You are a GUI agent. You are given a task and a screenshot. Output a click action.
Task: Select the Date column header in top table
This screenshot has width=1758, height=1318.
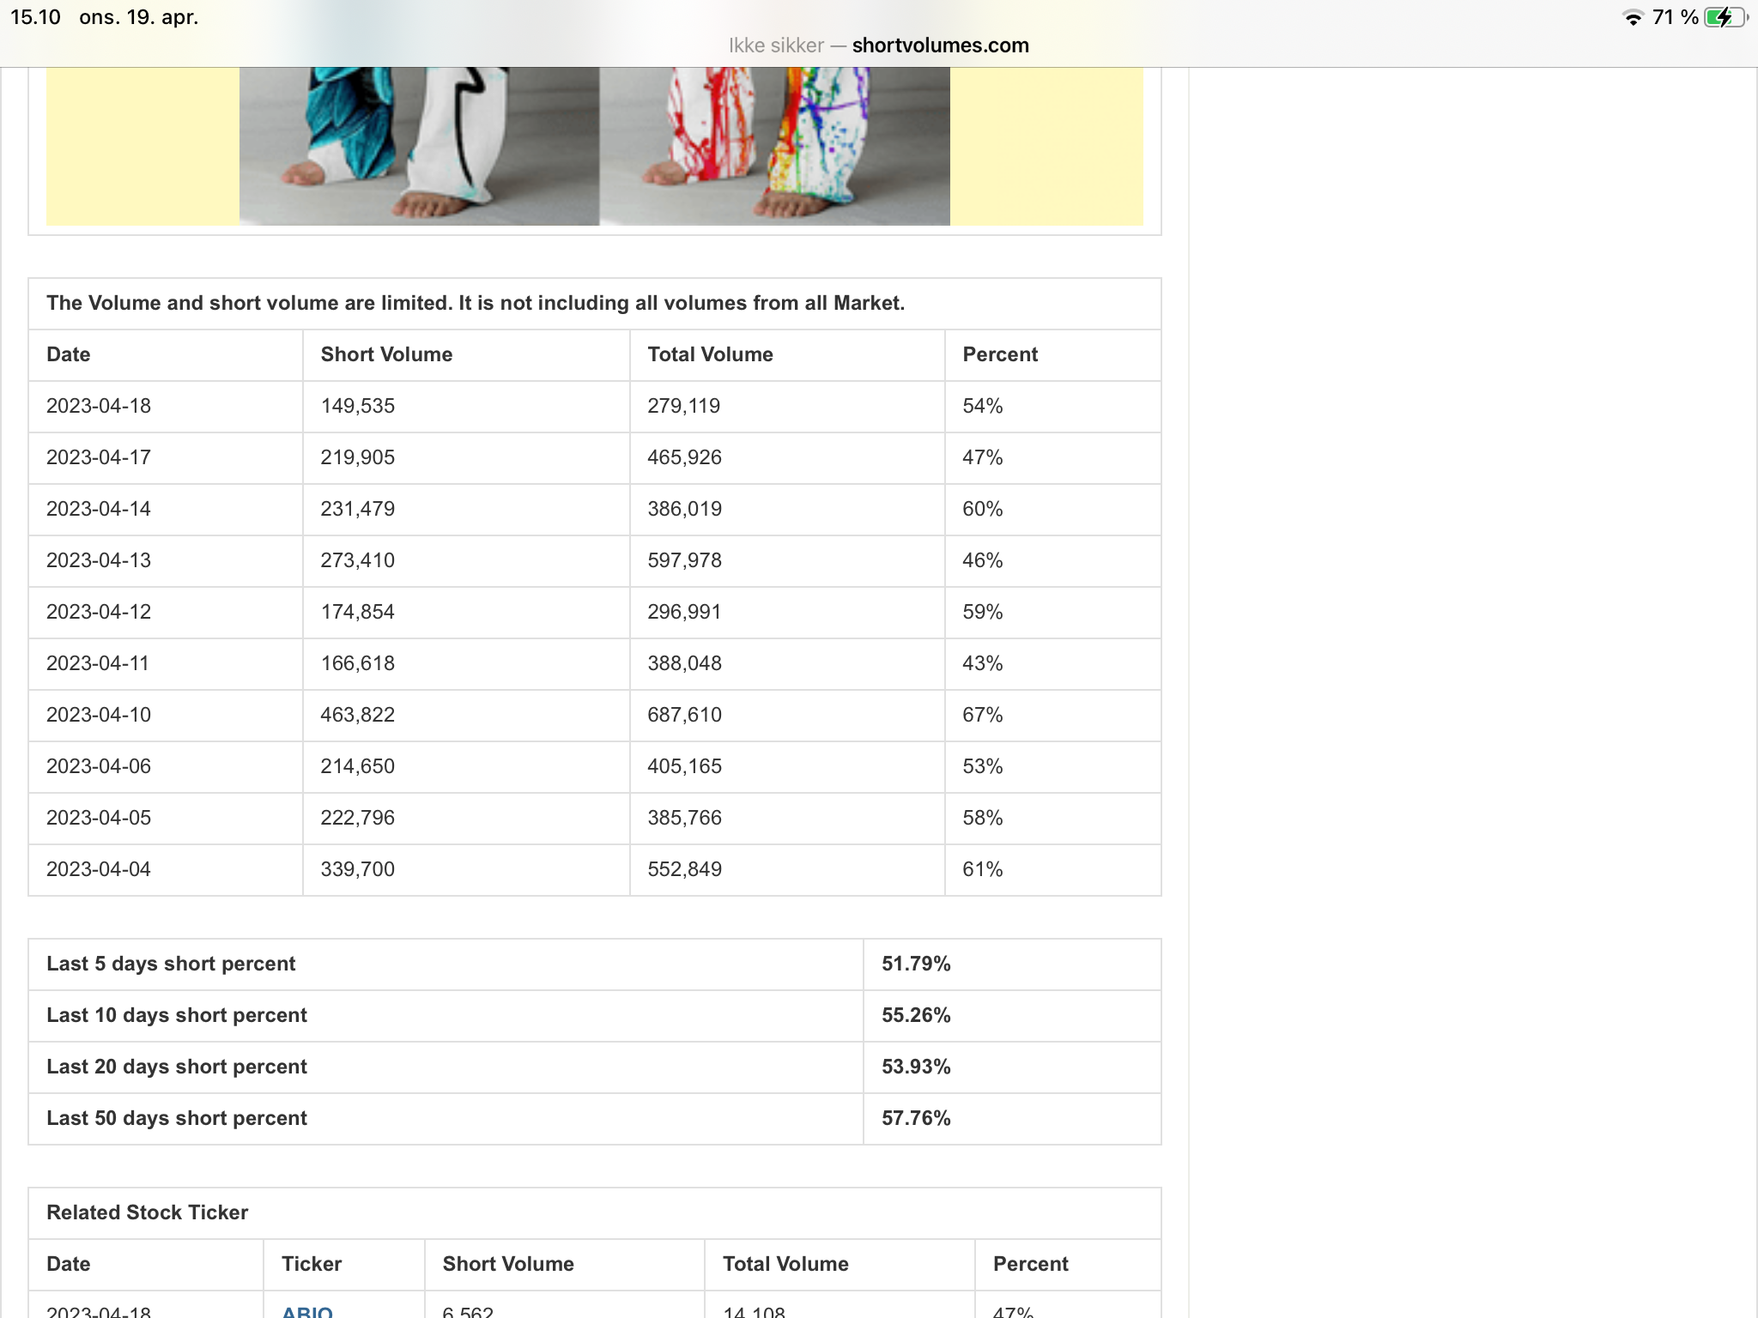pyautogui.click(x=68, y=354)
